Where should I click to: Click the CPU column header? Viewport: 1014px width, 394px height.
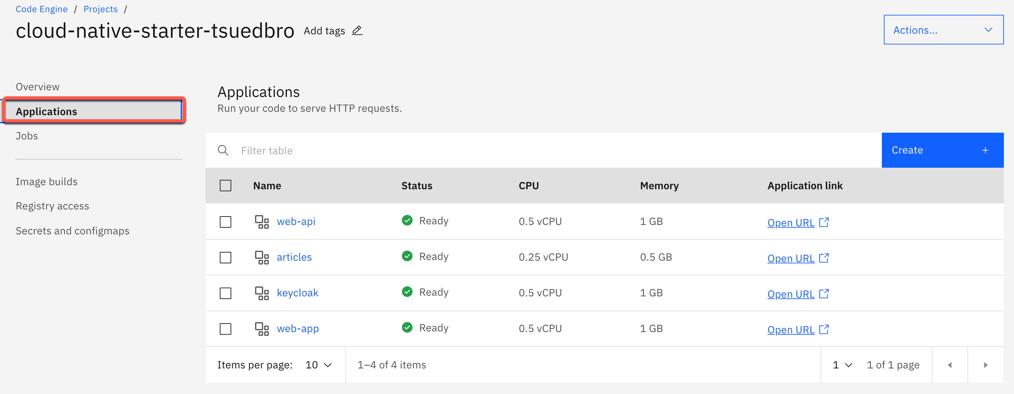(529, 186)
